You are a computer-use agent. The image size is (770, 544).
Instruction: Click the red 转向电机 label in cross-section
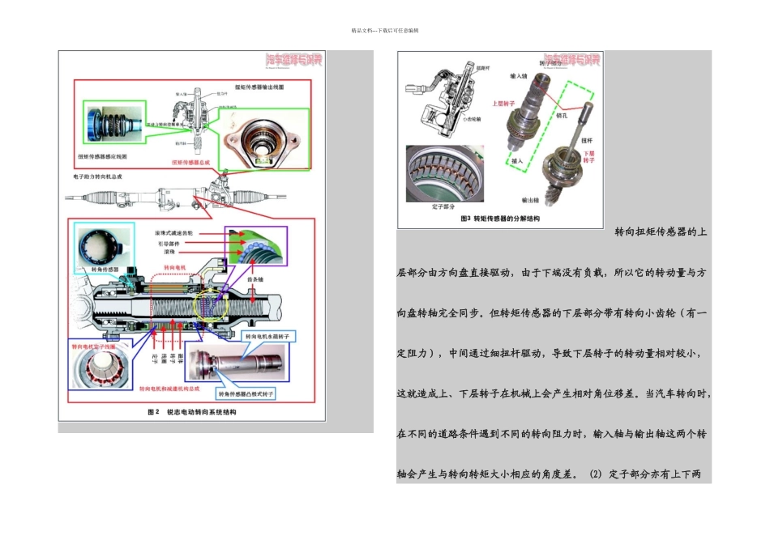[x=175, y=267]
